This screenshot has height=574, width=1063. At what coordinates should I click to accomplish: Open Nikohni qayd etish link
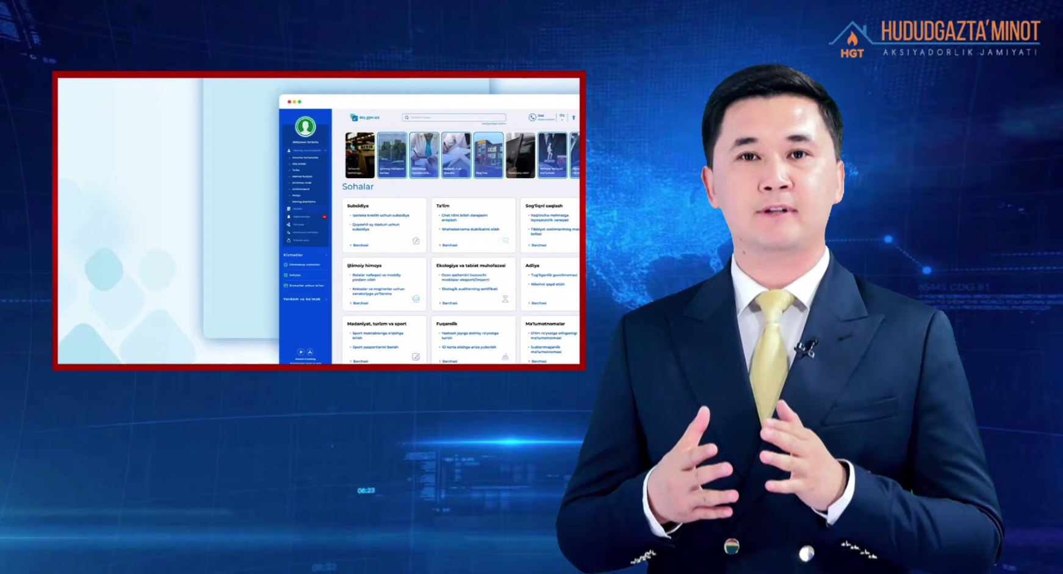pyautogui.click(x=547, y=284)
